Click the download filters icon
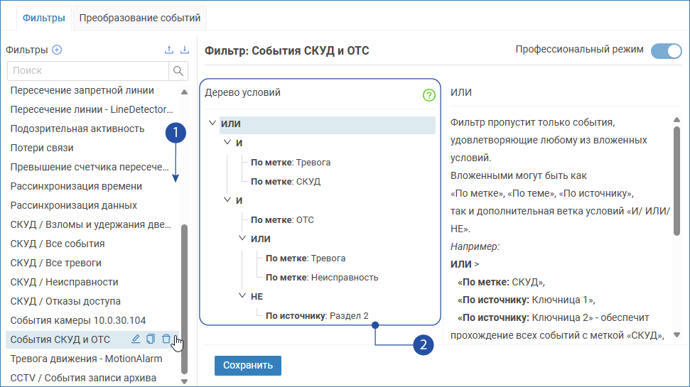The width and height of the screenshot is (690, 387). (x=185, y=50)
